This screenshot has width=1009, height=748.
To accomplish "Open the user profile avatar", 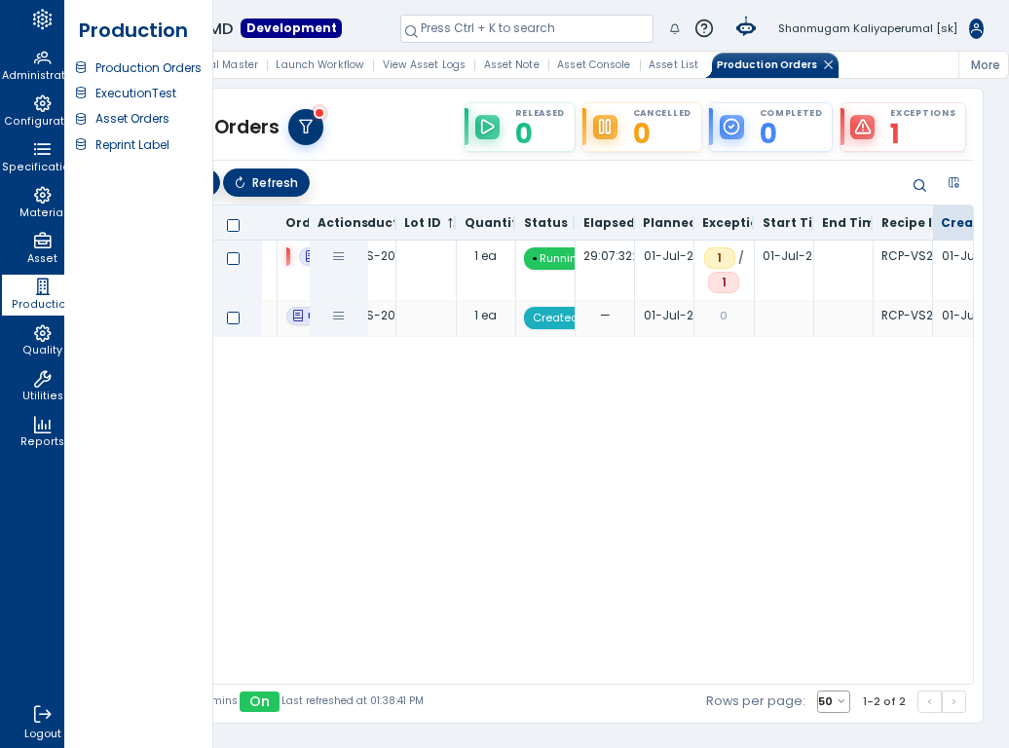I will click(976, 28).
